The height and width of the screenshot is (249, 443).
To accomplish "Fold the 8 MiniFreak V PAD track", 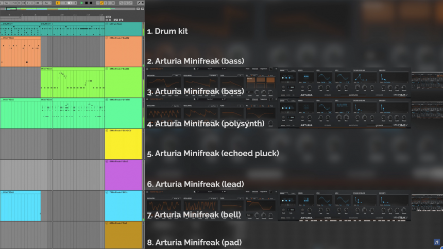I will [x=107, y=223].
